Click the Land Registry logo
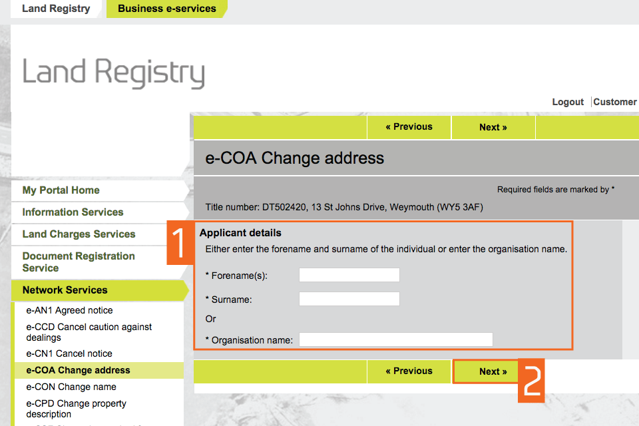 point(114,73)
